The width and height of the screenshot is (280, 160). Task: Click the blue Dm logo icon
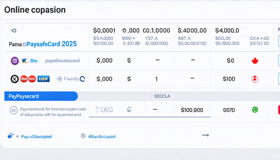[x=34, y=61]
